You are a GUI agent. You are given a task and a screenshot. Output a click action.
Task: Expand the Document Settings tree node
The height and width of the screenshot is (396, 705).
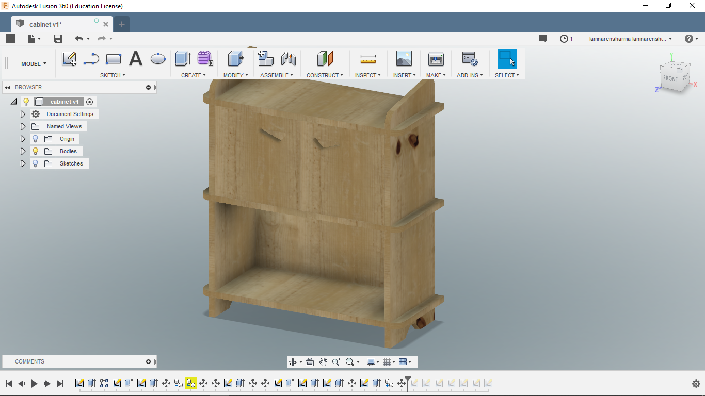(23, 114)
